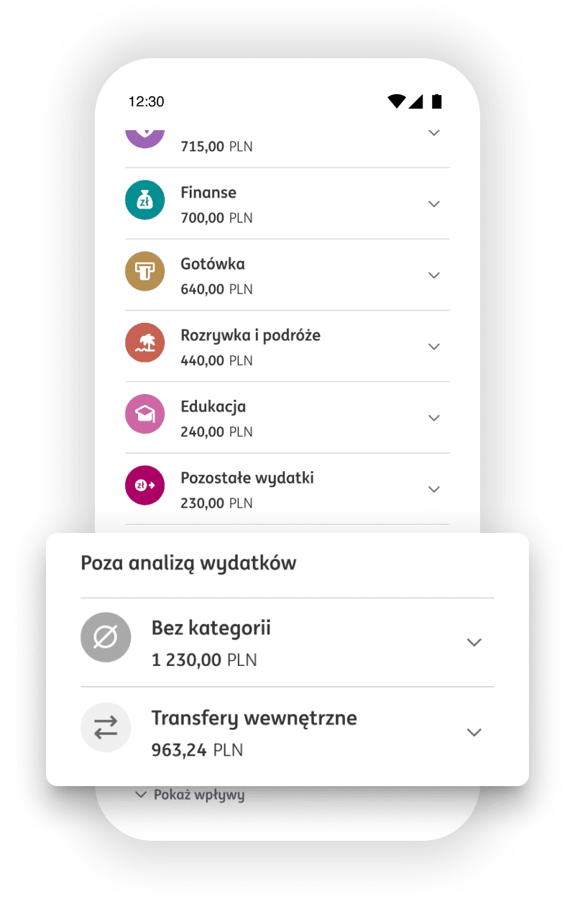The image size is (575, 899).
Task: Select the Rozrywka i podróże palm tree icon
Action: 145,342
